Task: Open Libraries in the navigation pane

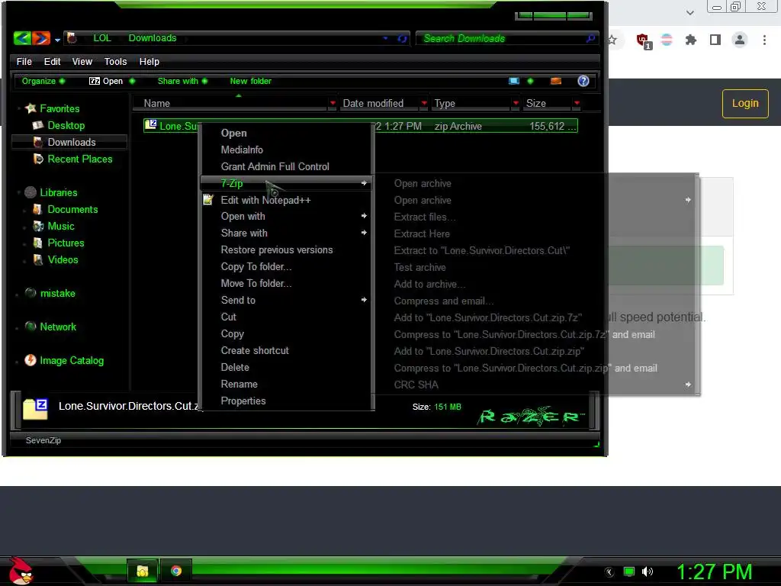Action: (x=58, y=192)
